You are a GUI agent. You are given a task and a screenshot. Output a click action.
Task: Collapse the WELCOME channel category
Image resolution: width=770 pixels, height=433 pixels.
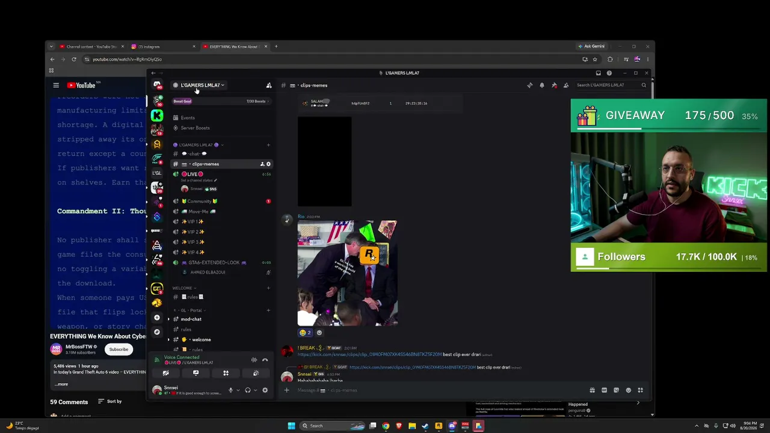click(184, 288)
